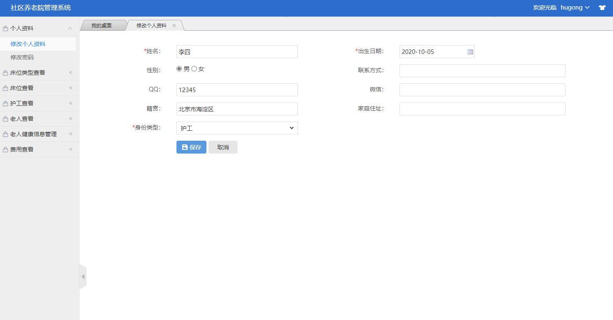Open the 老人查看 menu
The height and width of the screenshot is (320, 613).
click(x=40, y=119)
